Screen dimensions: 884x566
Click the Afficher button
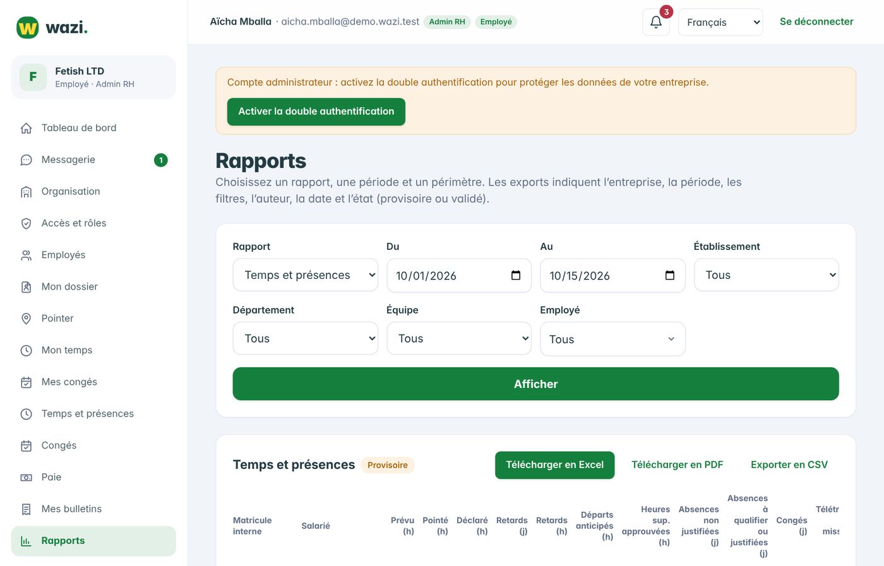535,384
